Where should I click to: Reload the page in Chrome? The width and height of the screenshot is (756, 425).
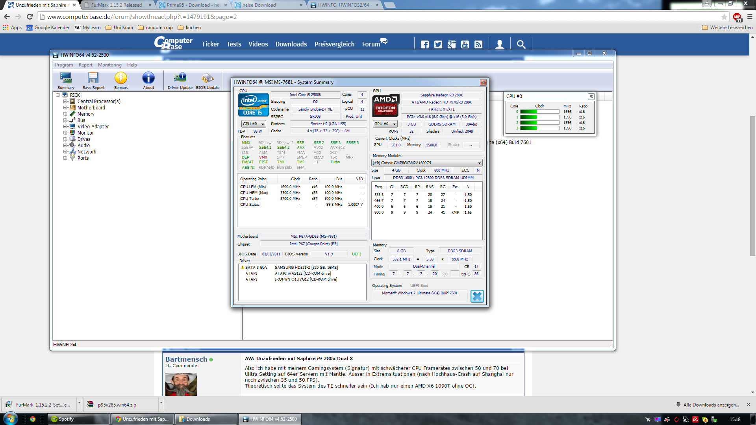(30, 17)
